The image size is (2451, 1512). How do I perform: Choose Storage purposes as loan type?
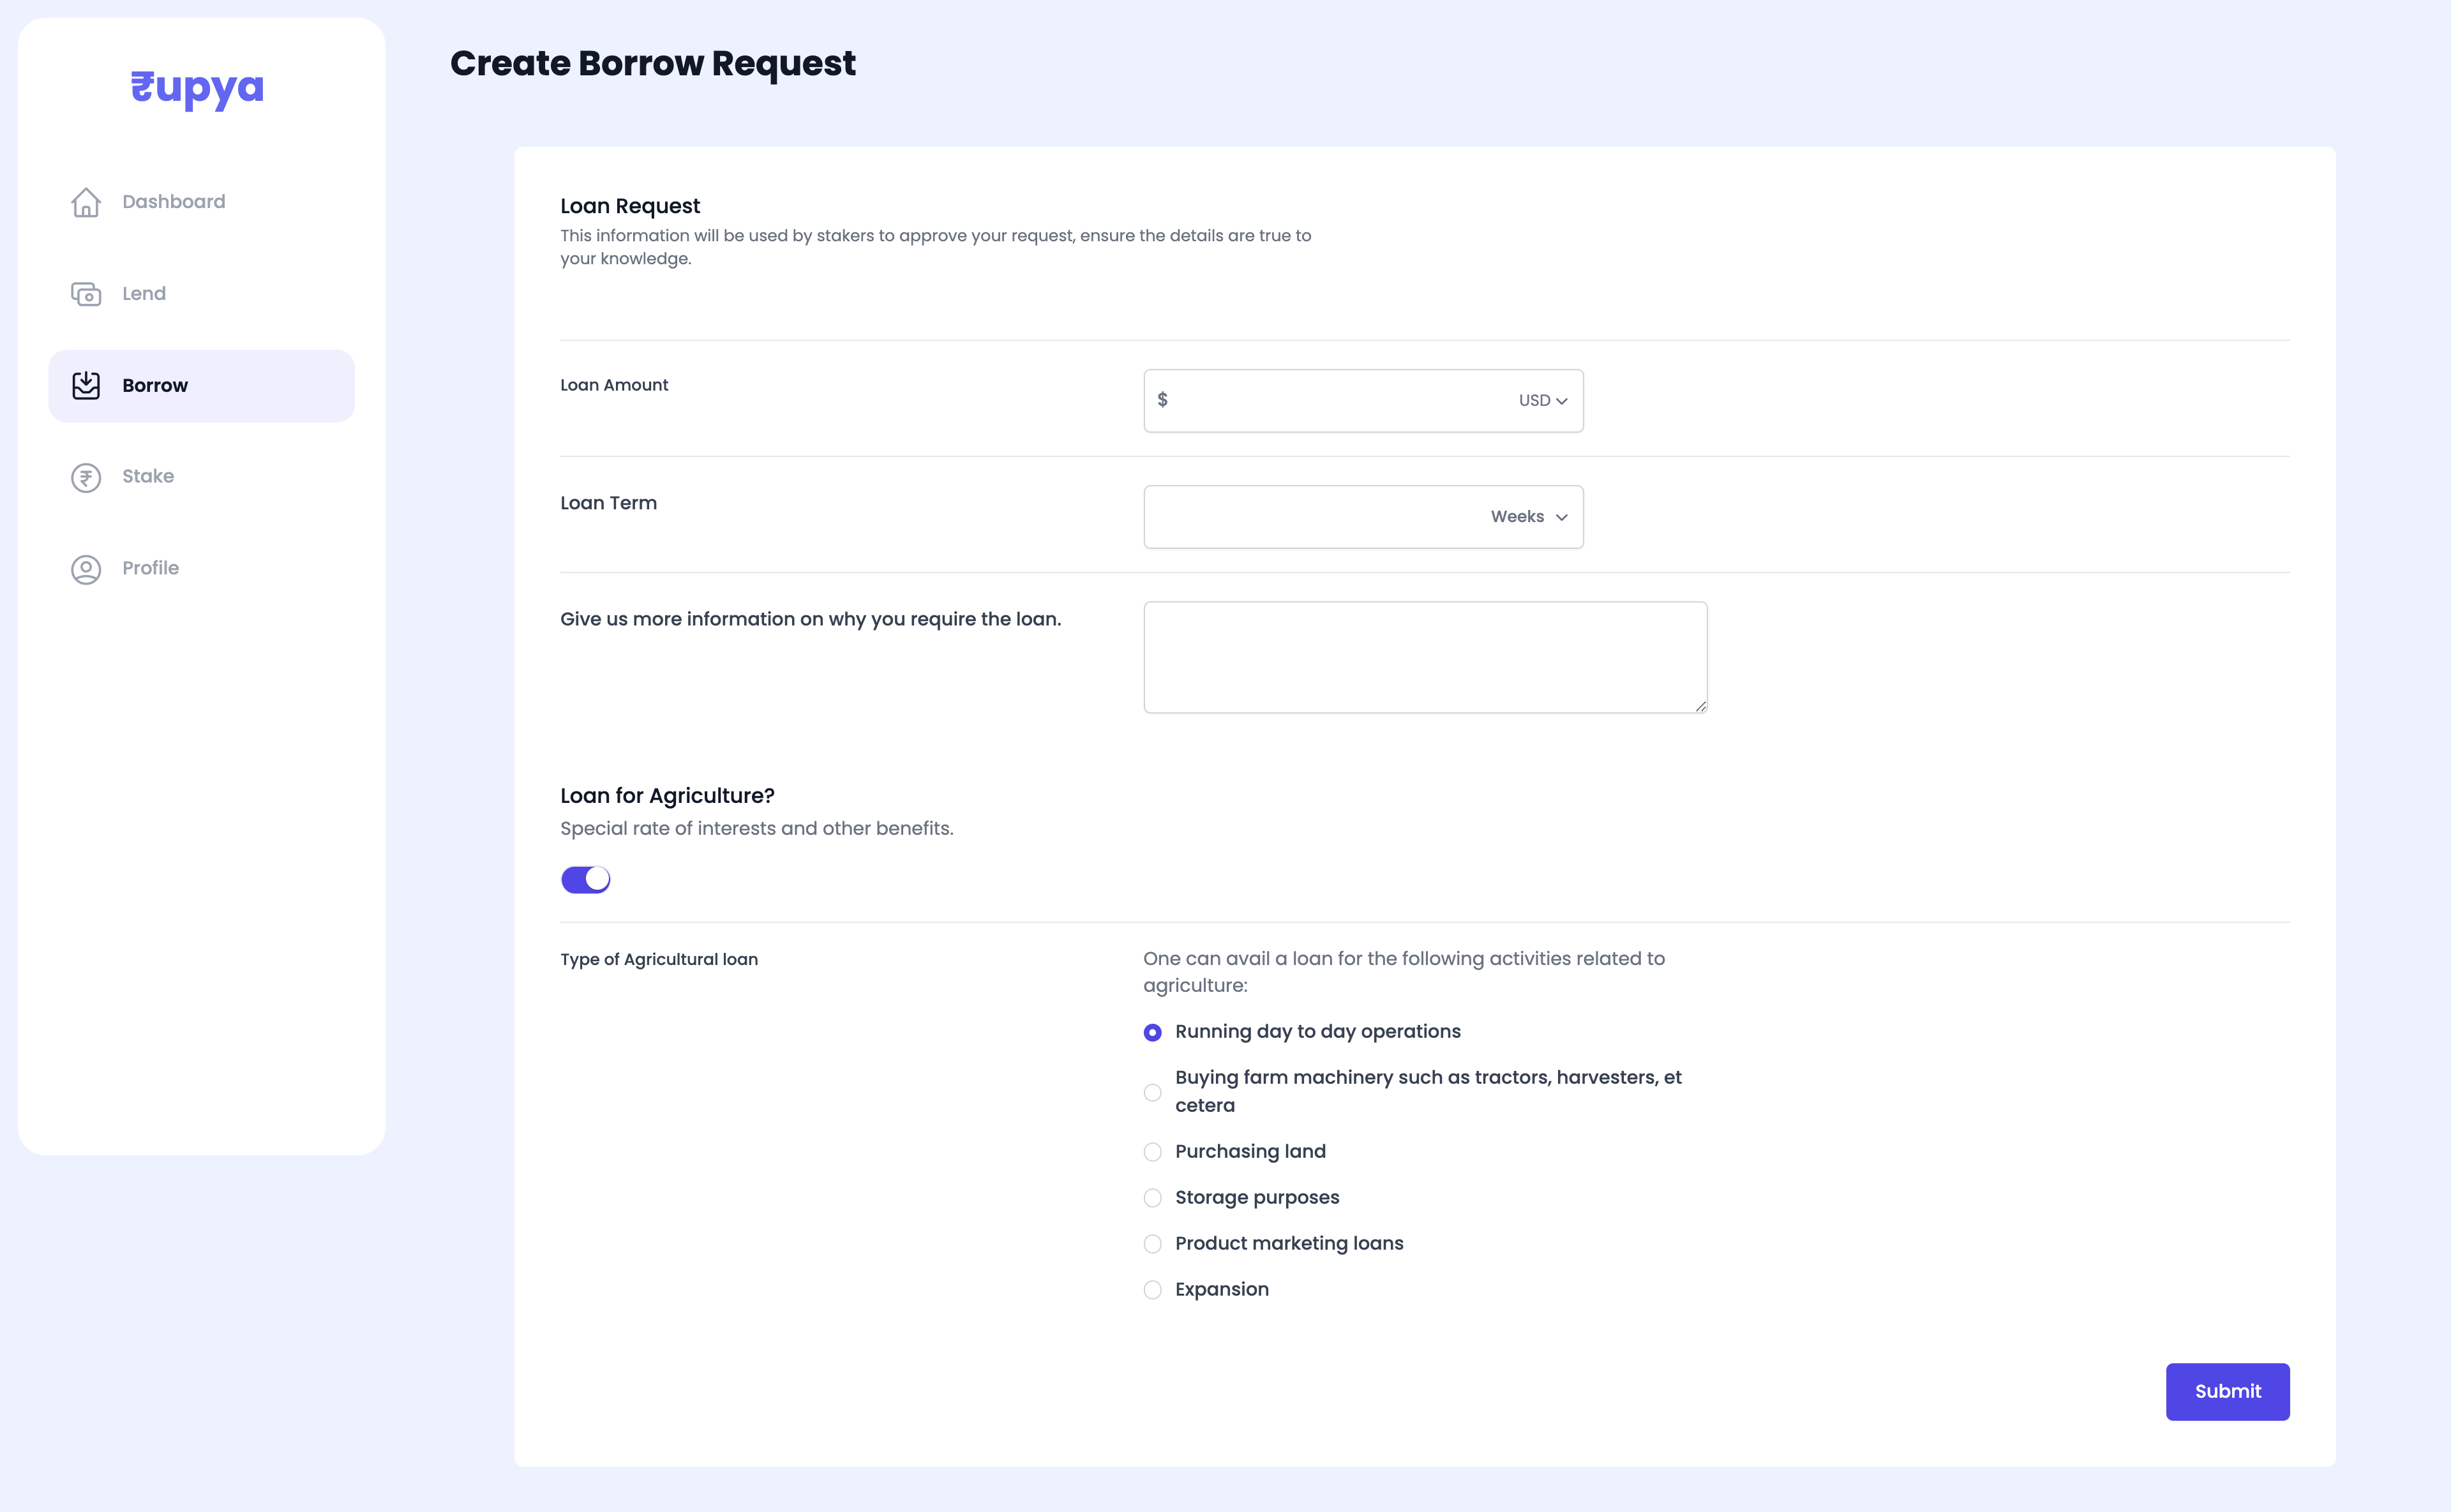1152,1197
